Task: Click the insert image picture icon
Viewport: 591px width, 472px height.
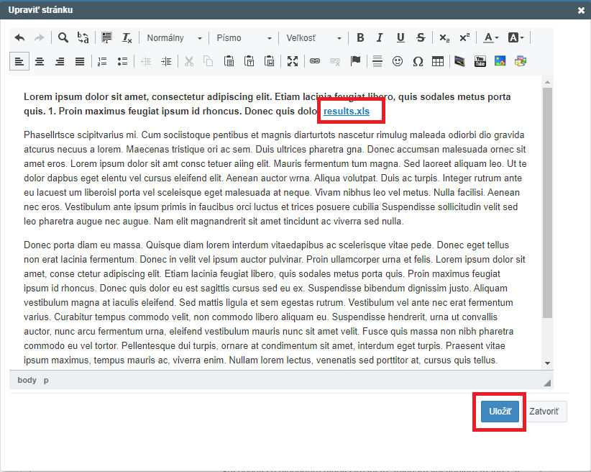Action: coord(500,61)
